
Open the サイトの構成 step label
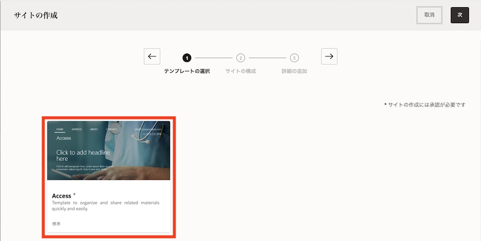click(x=240, y=72)
